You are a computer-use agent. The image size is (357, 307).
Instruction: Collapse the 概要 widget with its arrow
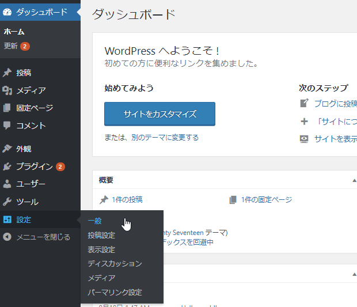354,181
